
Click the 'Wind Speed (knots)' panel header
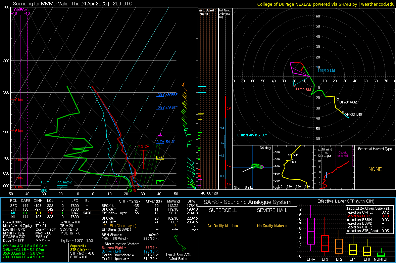tap(206, 12)
